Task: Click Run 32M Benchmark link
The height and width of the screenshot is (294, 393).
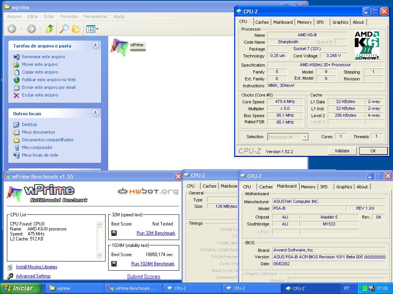Action: [x=156, y=233]
